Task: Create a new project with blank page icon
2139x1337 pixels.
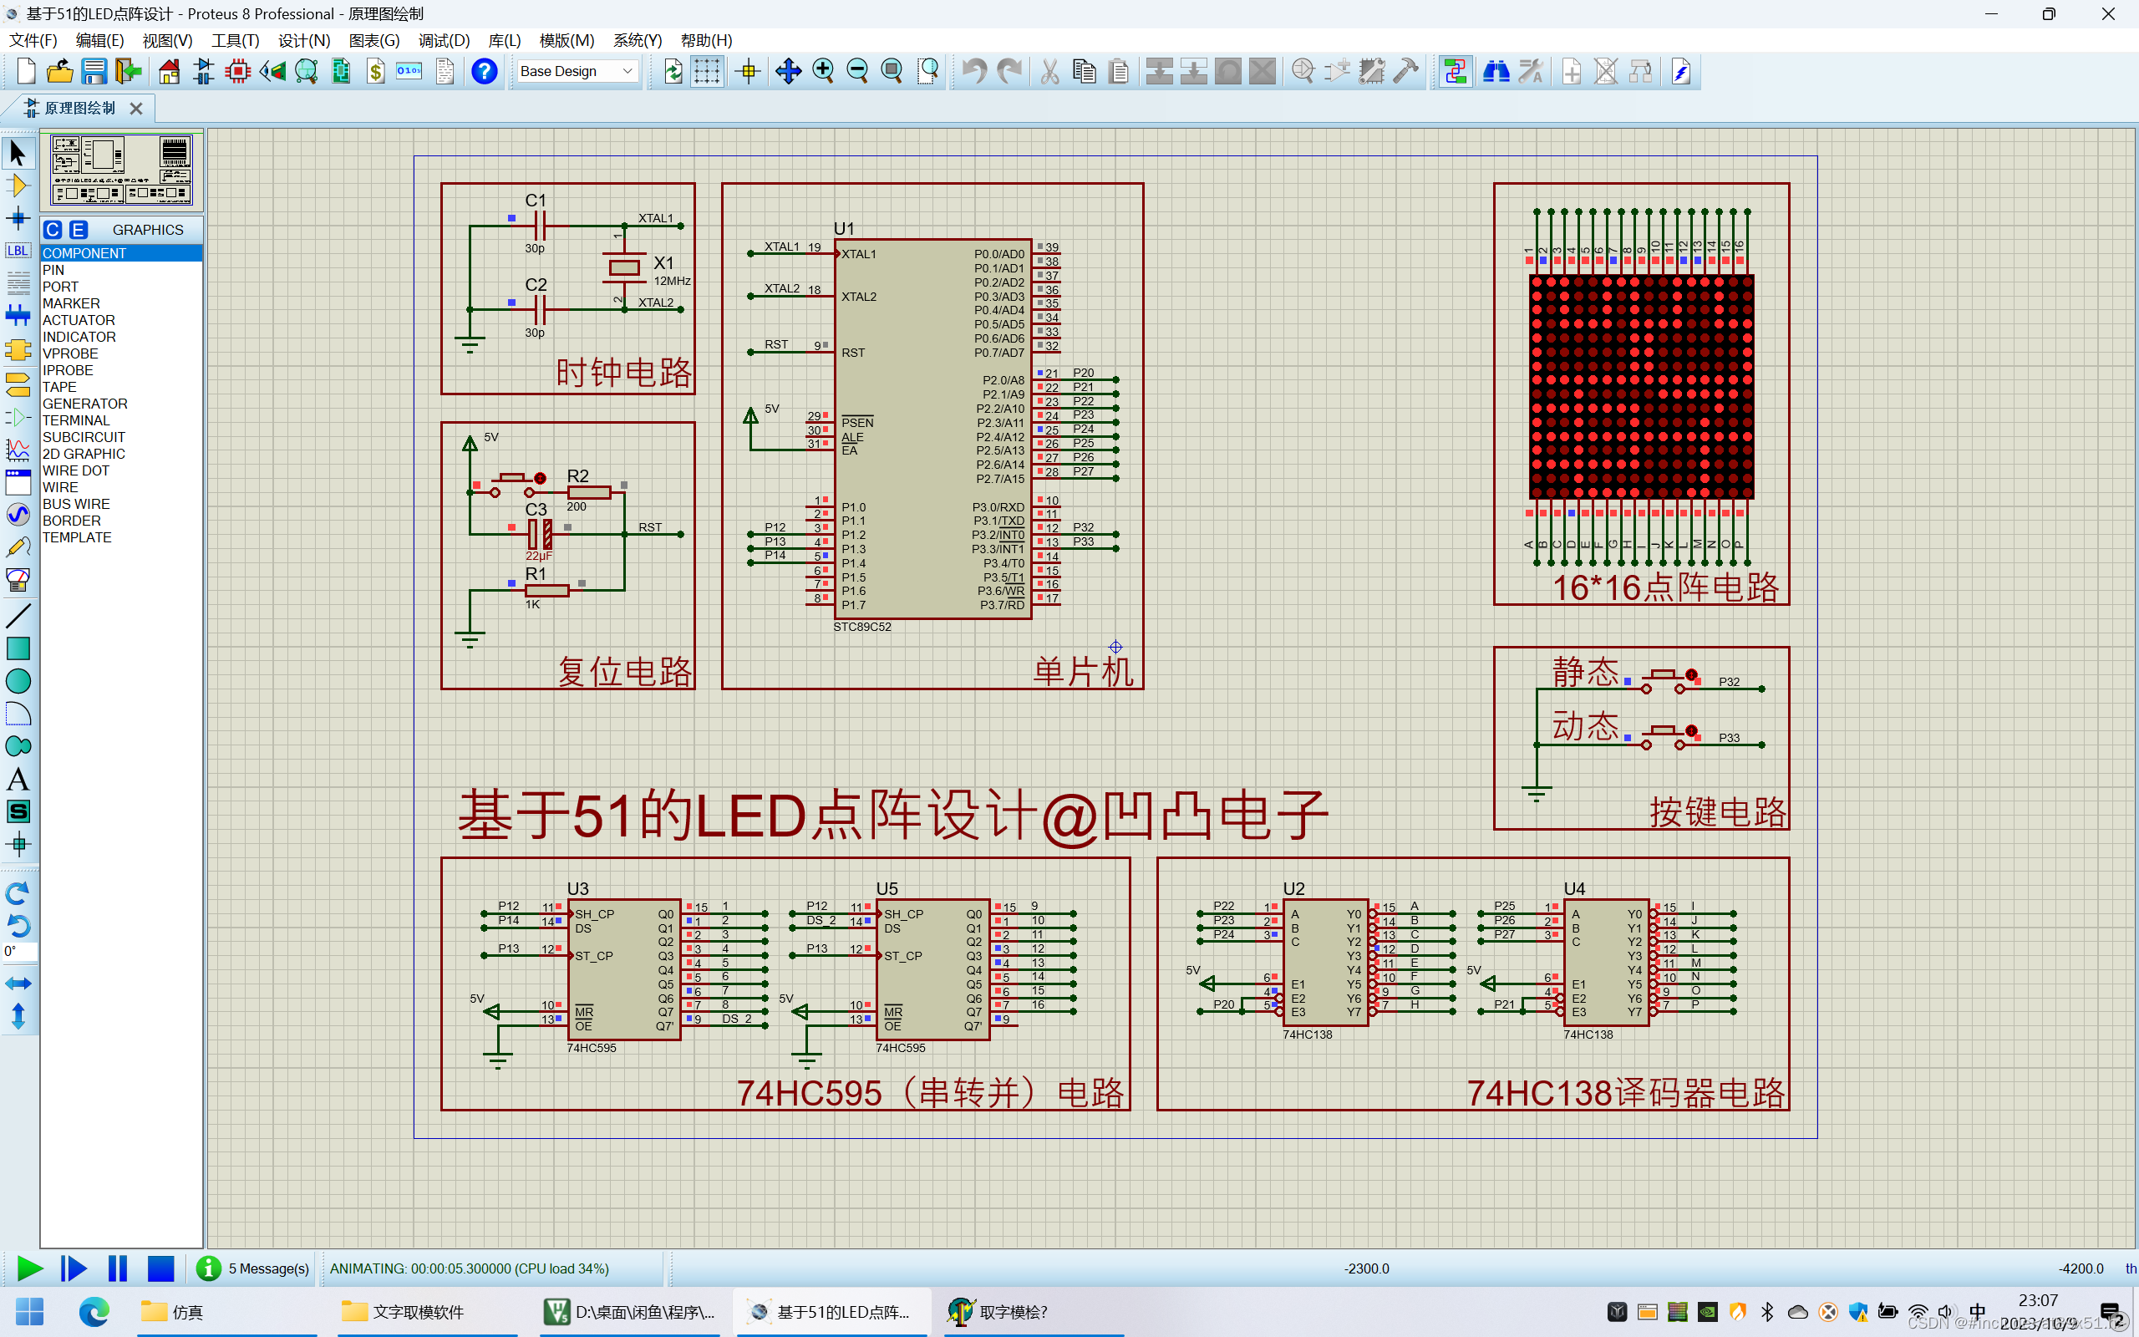Action: click(26, 72)
